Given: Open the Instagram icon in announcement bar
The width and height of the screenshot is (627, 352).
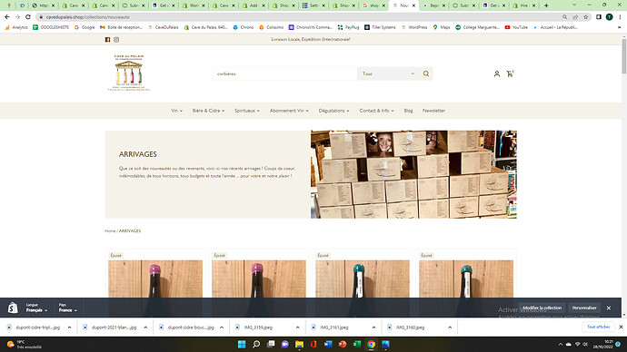Looking at the screenshot, I should (x=116, y=40).
